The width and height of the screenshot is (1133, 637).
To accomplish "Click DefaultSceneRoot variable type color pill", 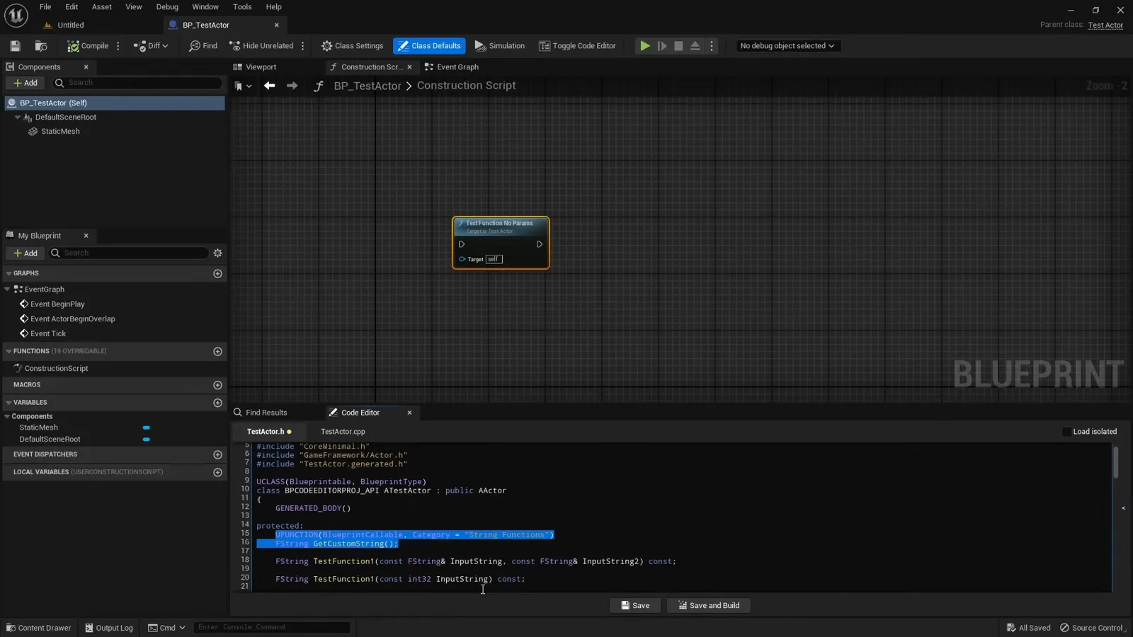I will 147,440.
